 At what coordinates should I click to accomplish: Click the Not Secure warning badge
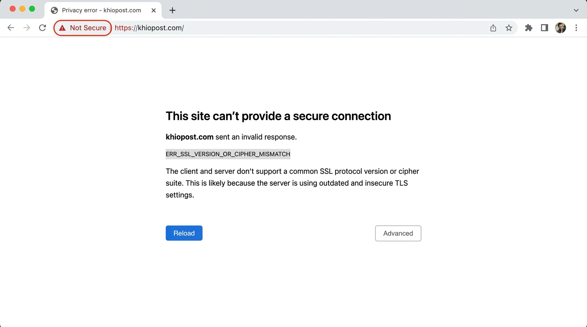point(82,28)
